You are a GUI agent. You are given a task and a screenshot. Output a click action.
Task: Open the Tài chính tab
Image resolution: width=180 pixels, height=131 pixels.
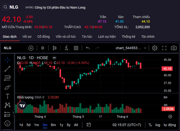click(148, 37)
